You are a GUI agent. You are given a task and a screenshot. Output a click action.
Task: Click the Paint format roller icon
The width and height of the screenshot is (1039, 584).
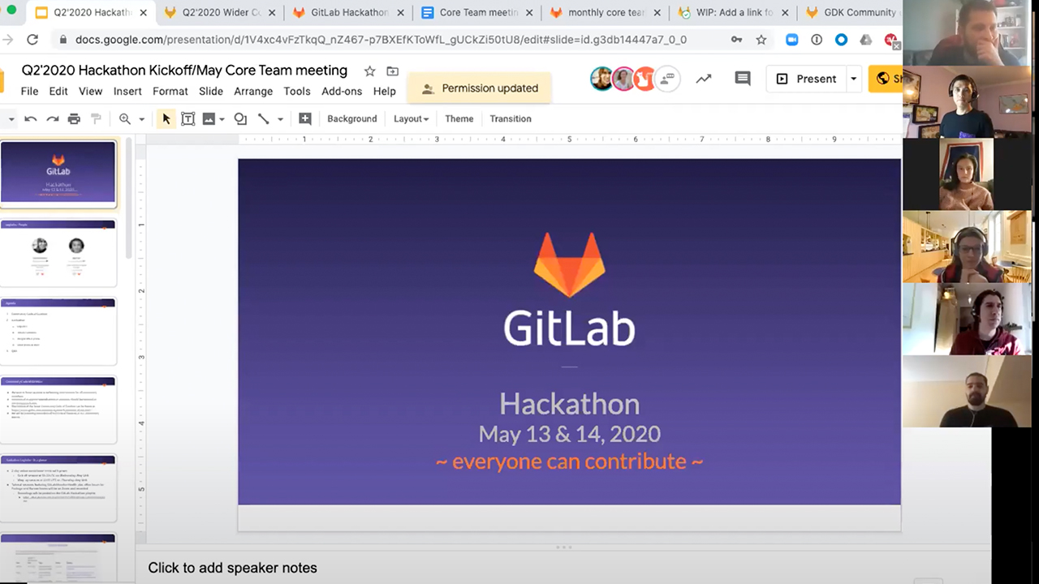[96, 118]
